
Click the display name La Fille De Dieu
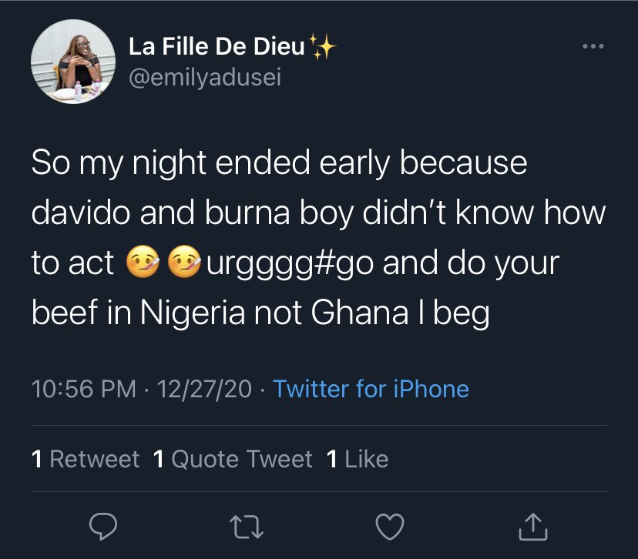click(217, 48)
